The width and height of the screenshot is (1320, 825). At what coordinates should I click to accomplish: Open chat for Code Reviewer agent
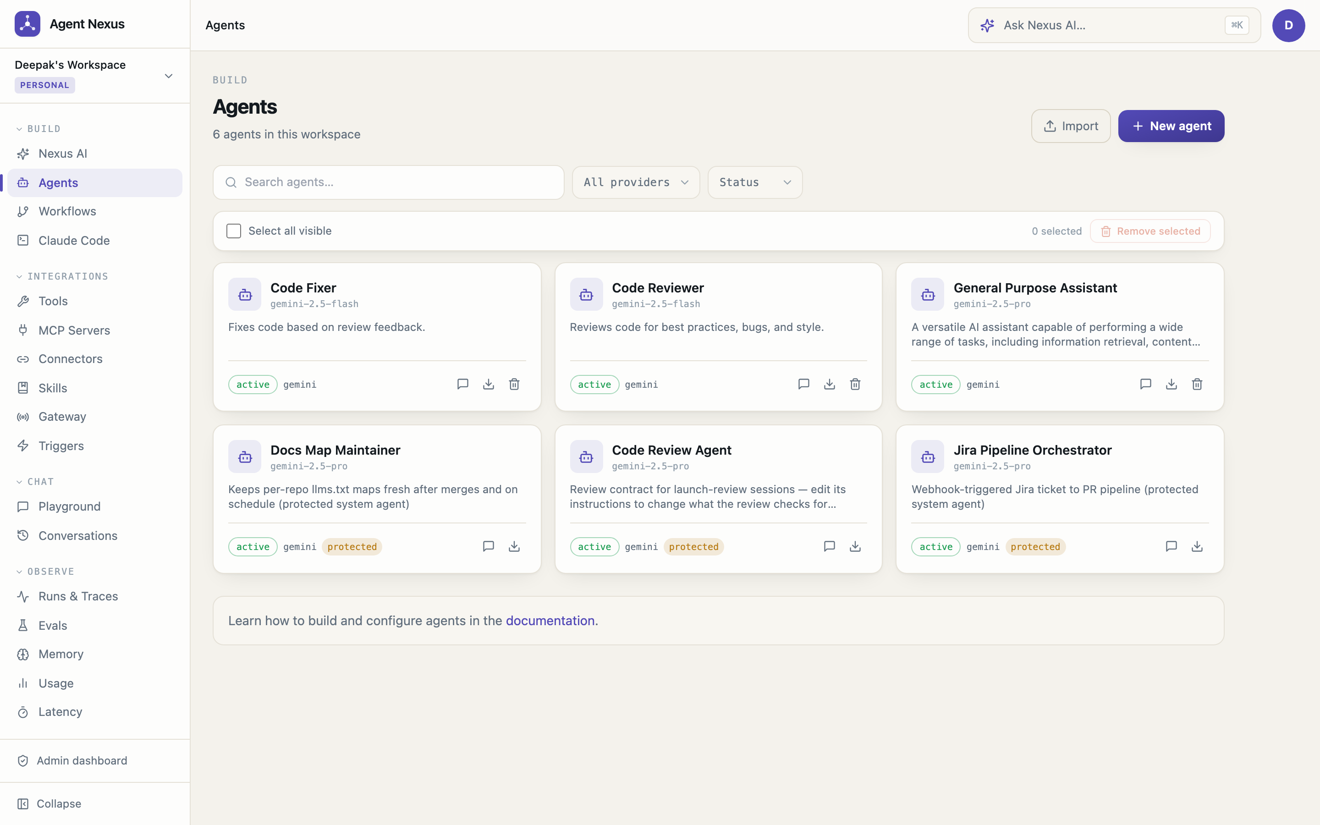pyautogui.click(x=803, y=384)
